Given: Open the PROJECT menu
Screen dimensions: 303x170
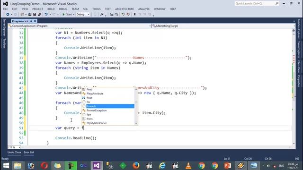Looking at the screenshot, I should pos(37,9).
